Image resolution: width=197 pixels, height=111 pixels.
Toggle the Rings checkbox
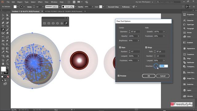146,47
